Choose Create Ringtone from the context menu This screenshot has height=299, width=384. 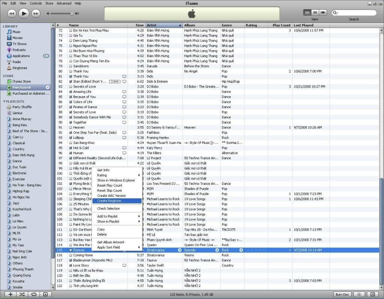(x=110, y=201)
